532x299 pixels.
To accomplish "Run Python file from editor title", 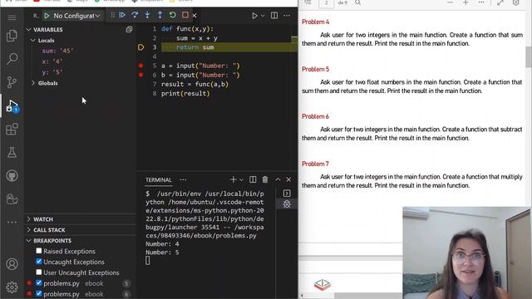I will coord(254,16).
